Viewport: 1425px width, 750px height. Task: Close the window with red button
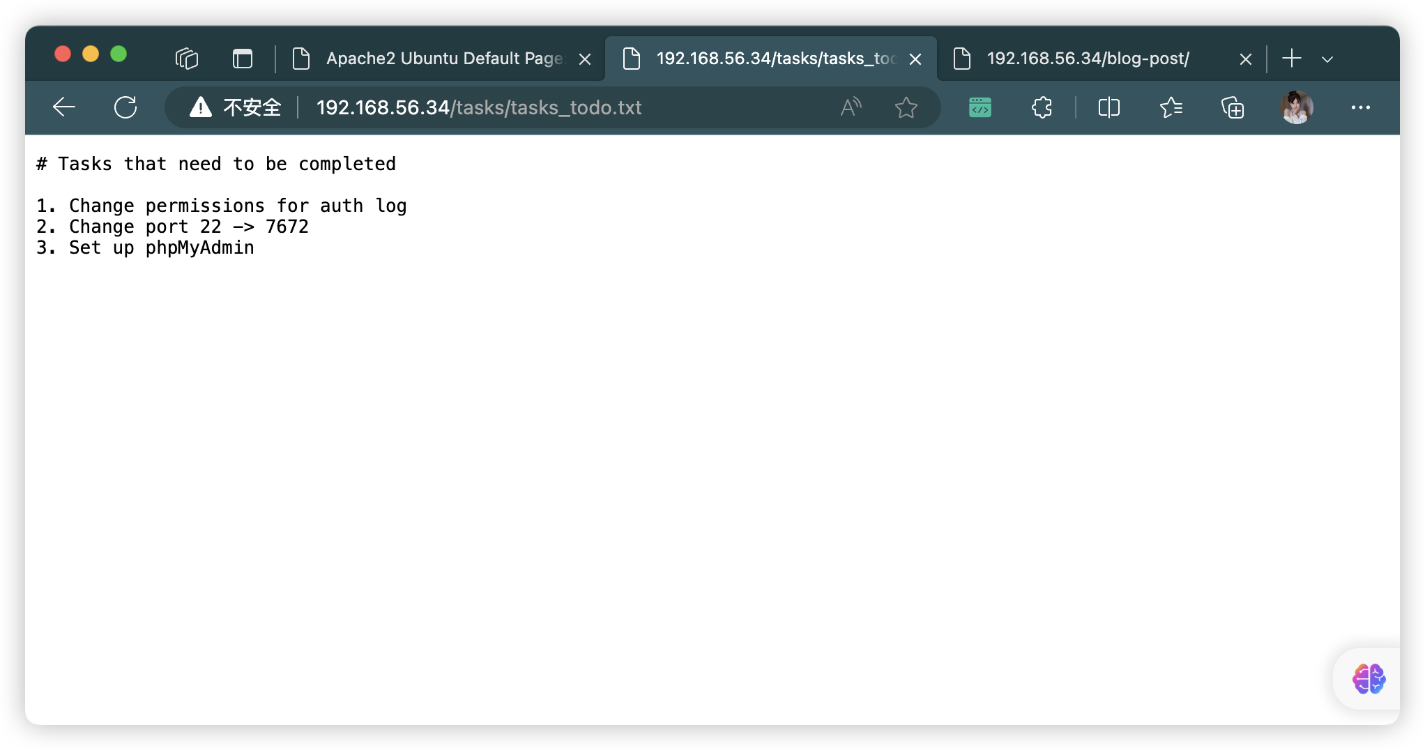click(63, 54)
